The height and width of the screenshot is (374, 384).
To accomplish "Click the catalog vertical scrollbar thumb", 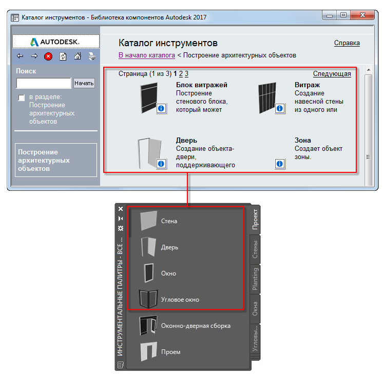I will click(x=368, y=130).
